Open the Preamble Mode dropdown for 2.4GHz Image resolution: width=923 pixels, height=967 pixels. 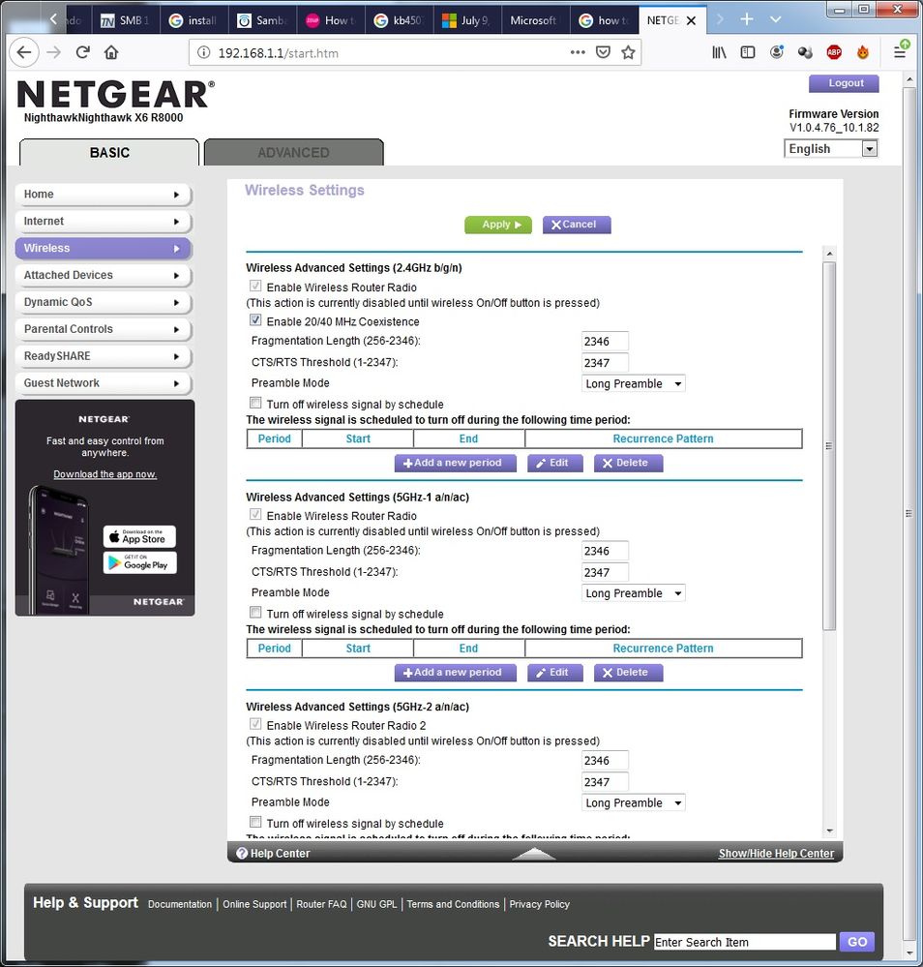[x=633, y=382]
